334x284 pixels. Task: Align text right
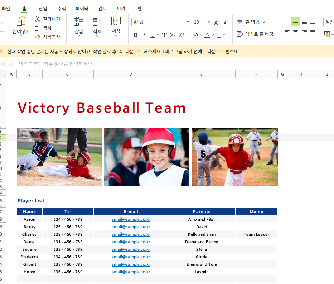pos(304,33)
